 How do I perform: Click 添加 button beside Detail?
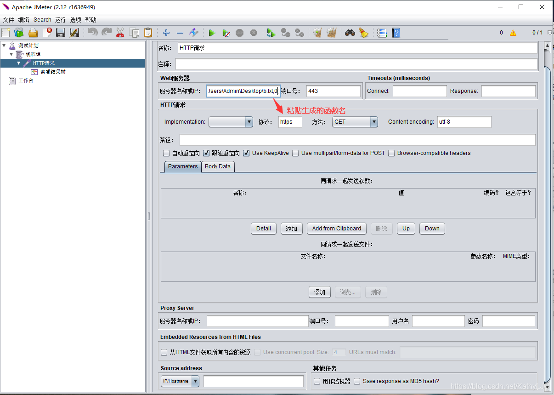pos(292,229)
